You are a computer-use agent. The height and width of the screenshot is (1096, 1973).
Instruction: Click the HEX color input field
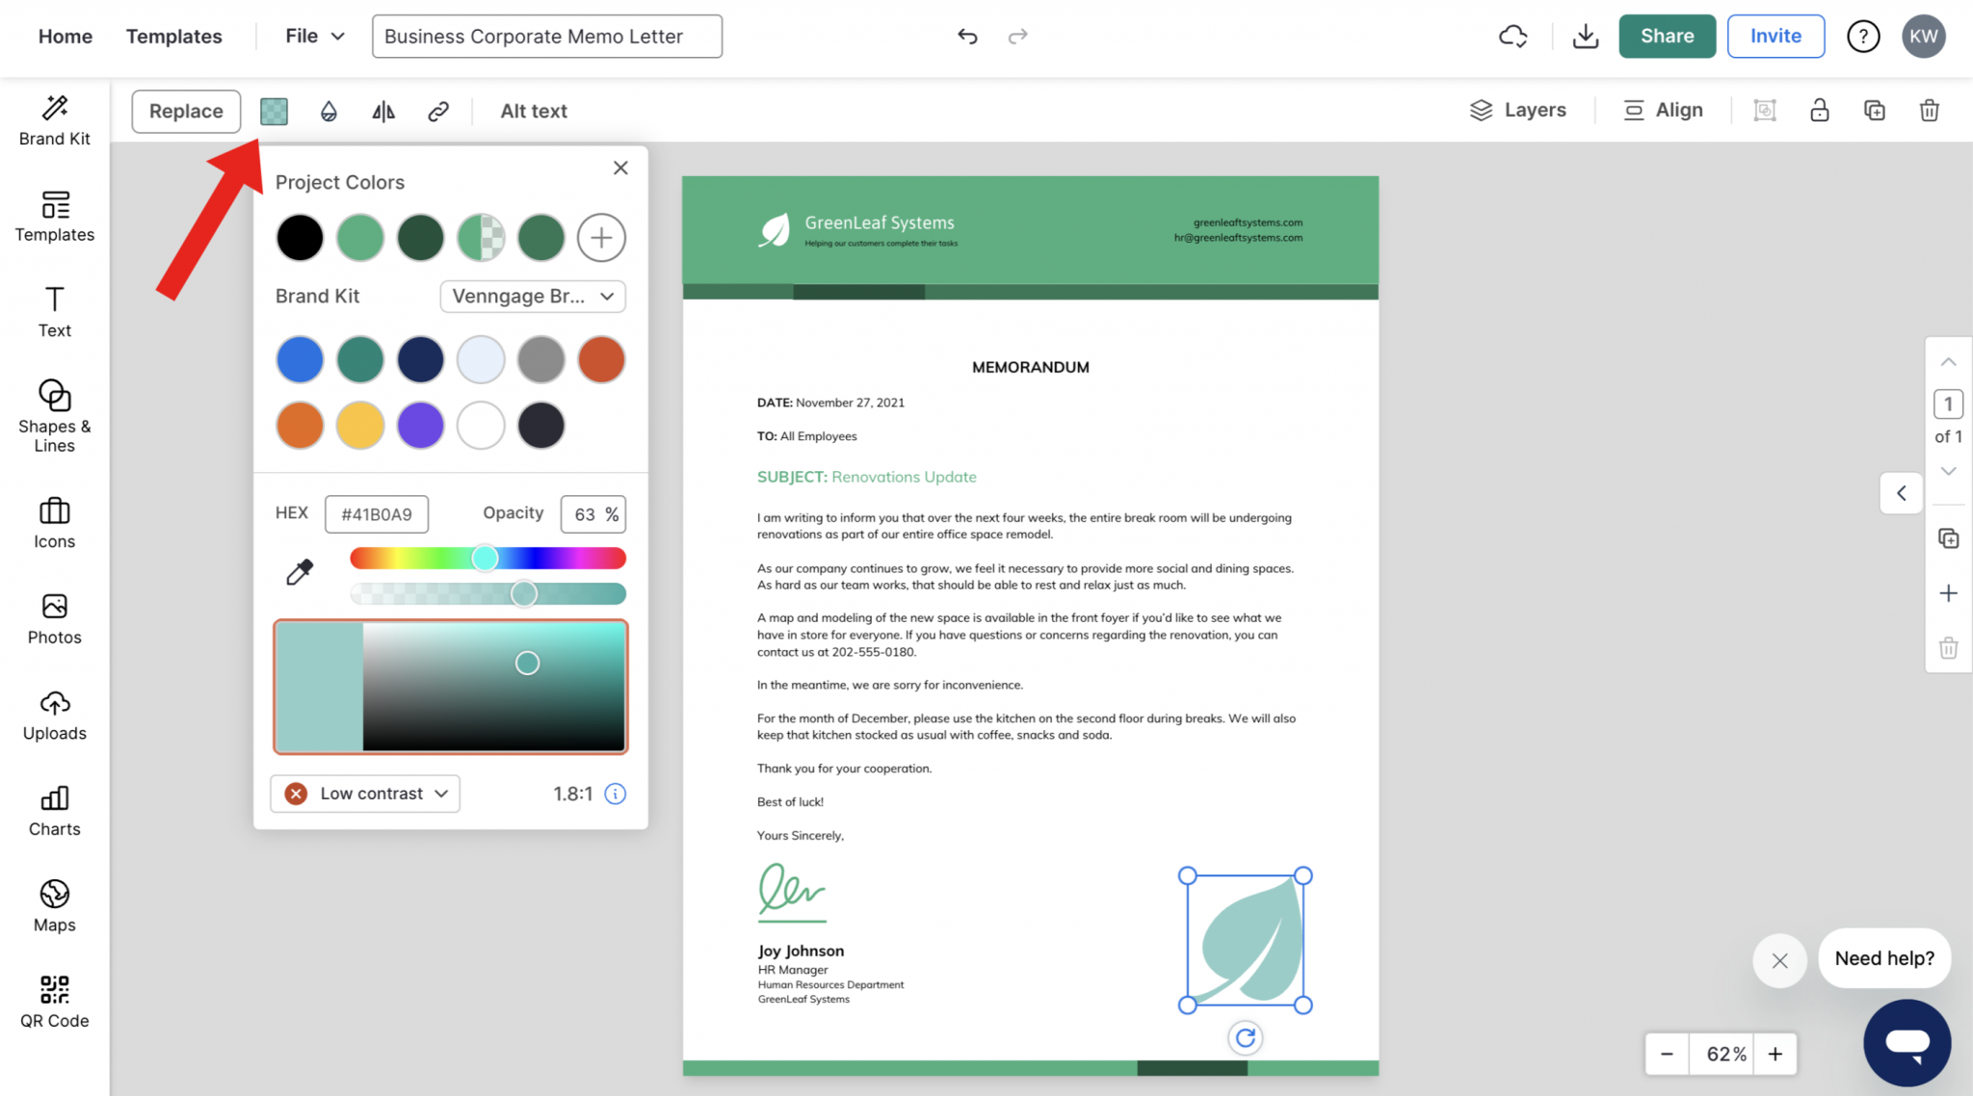377,513
